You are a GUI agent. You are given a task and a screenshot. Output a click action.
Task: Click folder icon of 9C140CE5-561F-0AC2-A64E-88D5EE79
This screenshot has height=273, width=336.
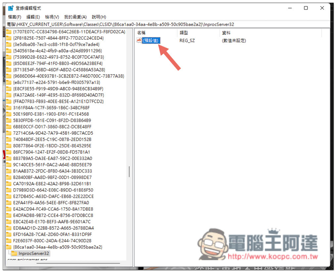click(x=9, y=165)
